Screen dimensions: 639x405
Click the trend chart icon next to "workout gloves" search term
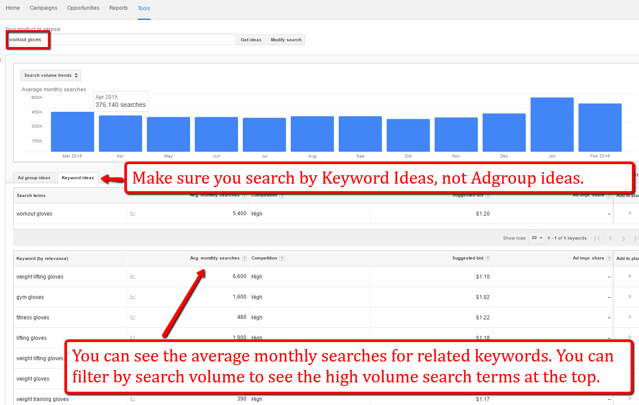[132, 213]
